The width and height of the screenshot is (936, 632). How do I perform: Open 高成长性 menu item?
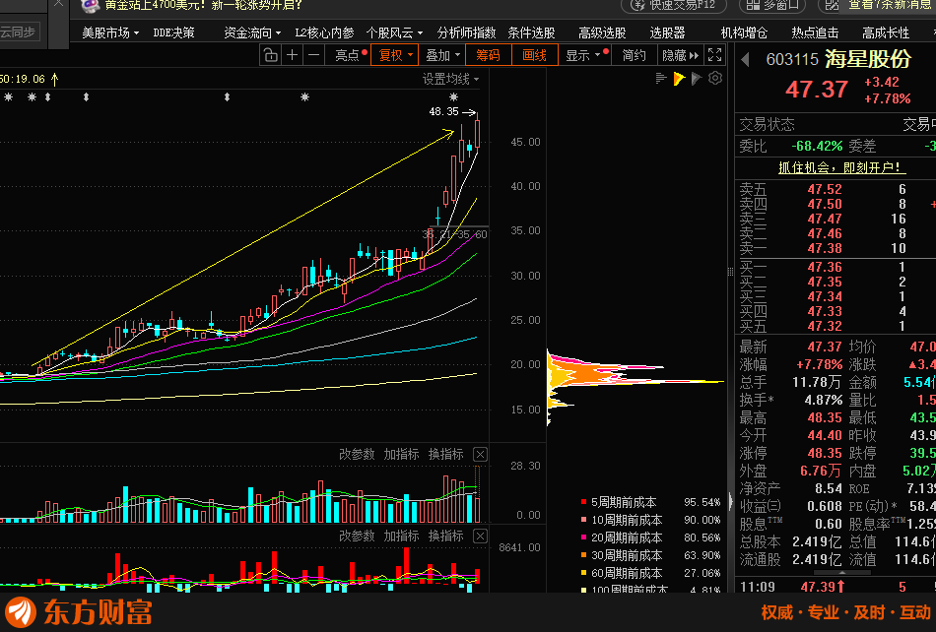tap(886, 32)
